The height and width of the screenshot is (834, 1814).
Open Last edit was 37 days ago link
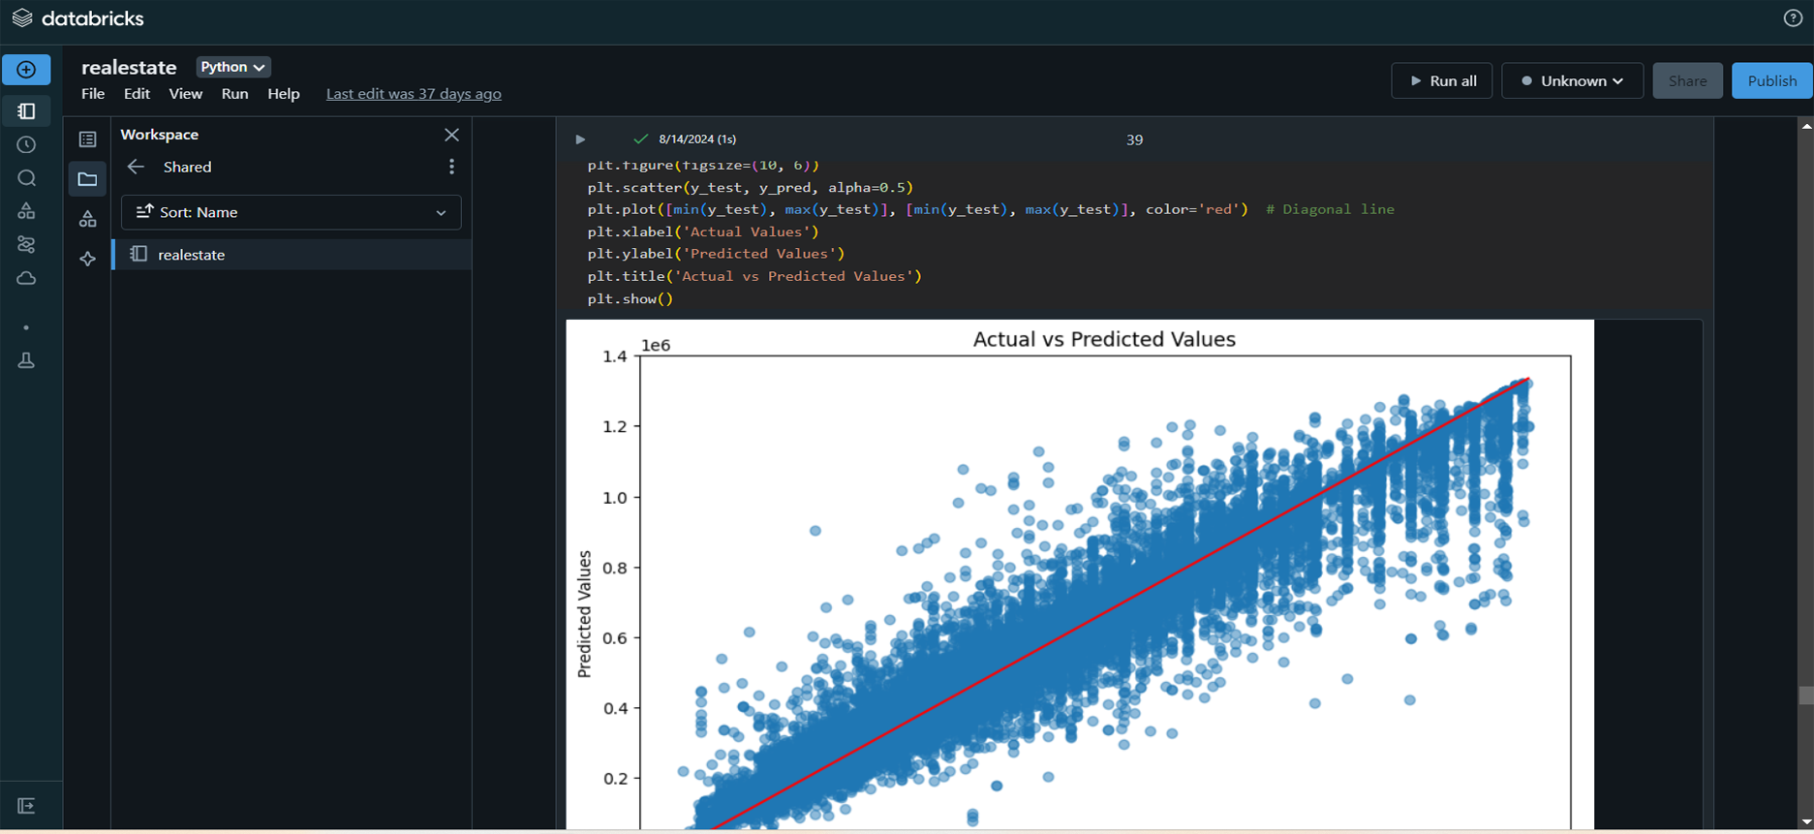coord(414,94)
